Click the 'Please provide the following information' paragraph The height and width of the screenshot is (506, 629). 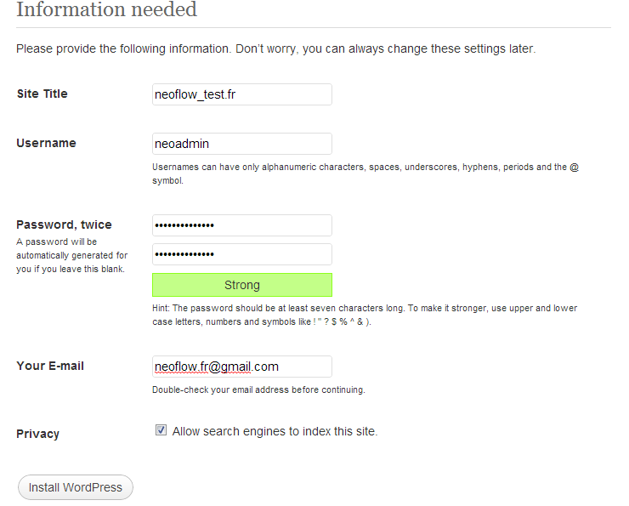[275, 48]
